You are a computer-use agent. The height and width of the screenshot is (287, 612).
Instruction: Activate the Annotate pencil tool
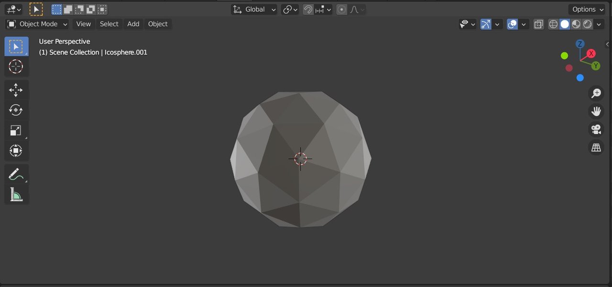point(16,174)
